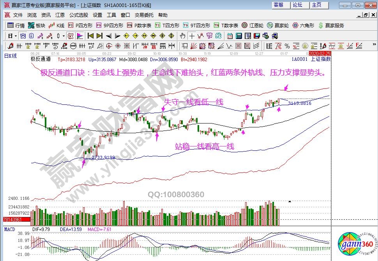Open the P四方形 chart view
The image size is (378, 261).
pos(80,25)
